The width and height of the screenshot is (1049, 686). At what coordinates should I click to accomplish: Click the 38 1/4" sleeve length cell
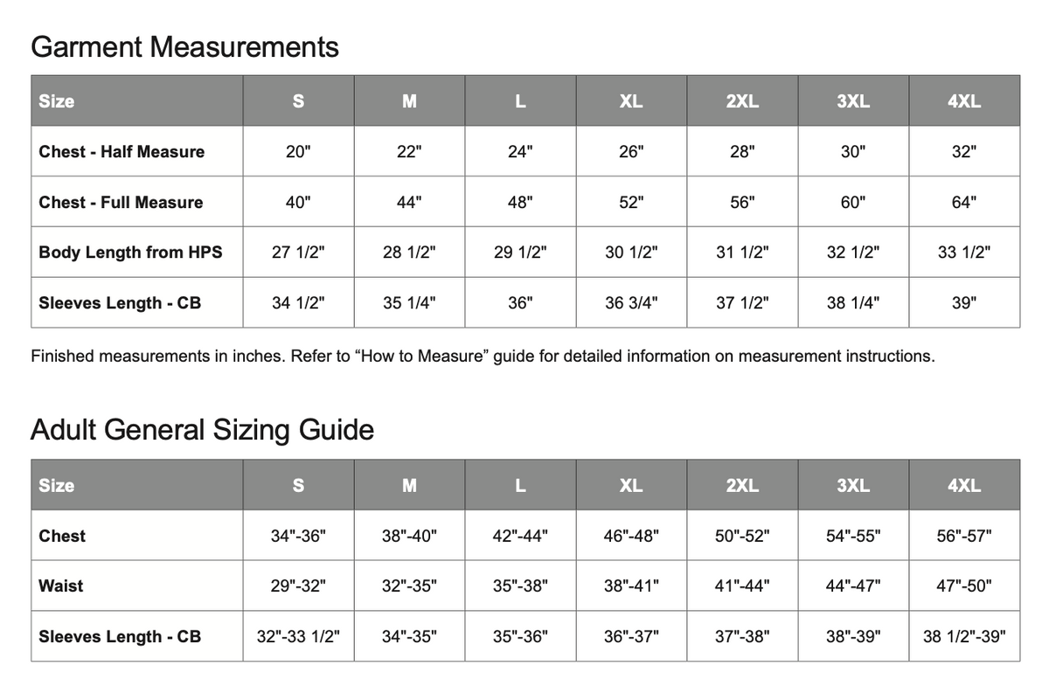(853, 303)
